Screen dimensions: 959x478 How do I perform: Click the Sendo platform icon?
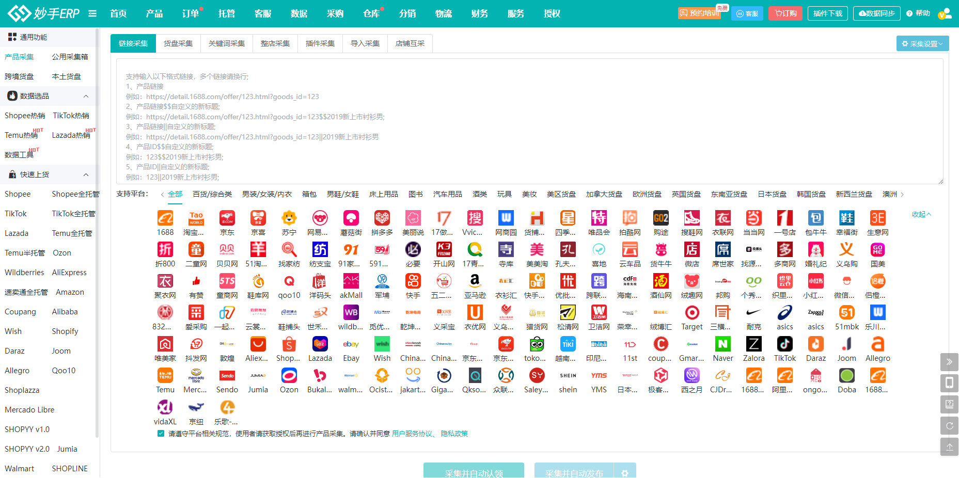227,375
